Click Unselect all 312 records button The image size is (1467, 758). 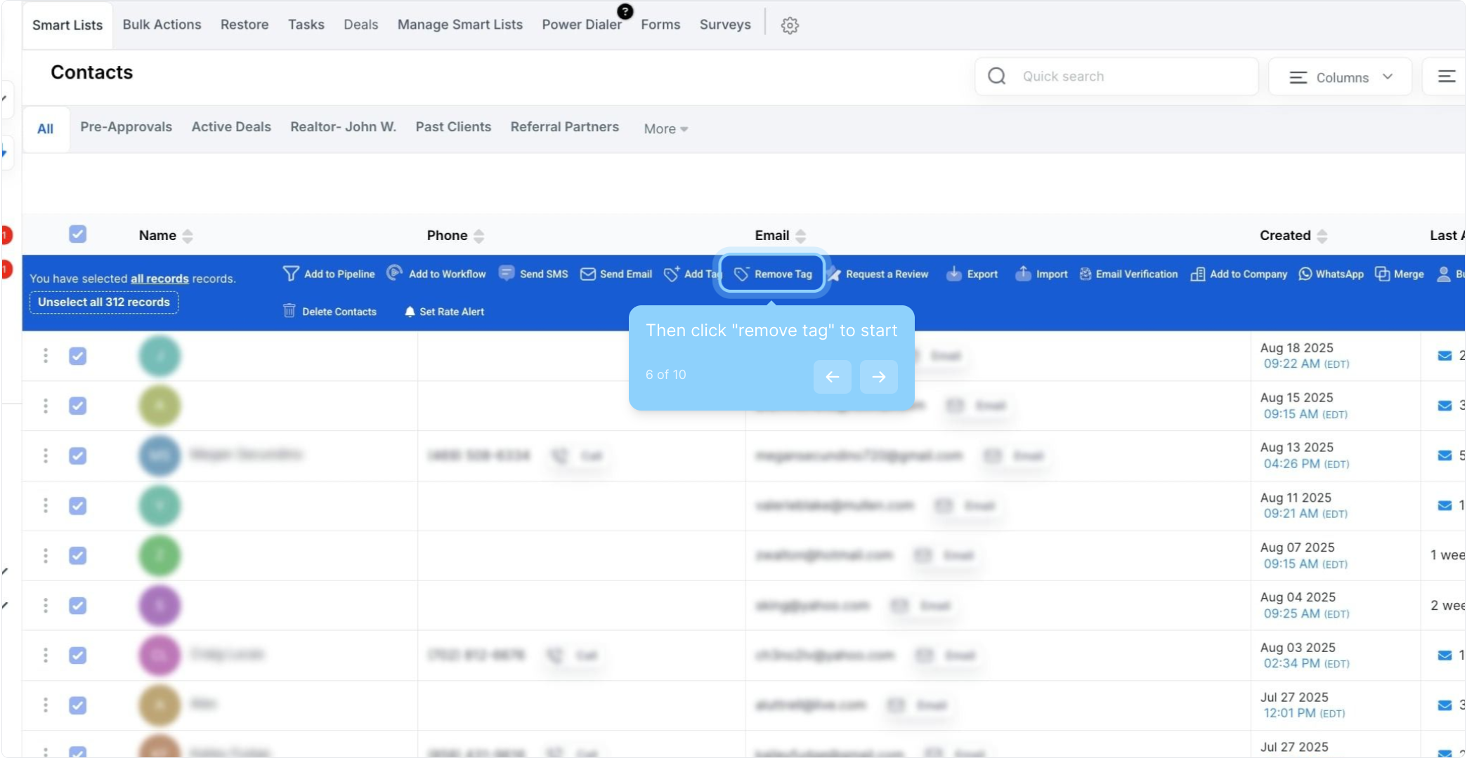[104, 302]
